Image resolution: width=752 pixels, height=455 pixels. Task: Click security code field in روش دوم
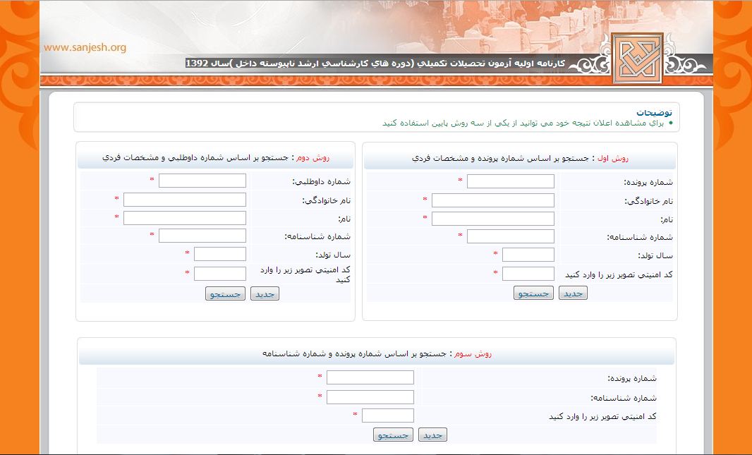pyautogui.click(x=219, y=273)
